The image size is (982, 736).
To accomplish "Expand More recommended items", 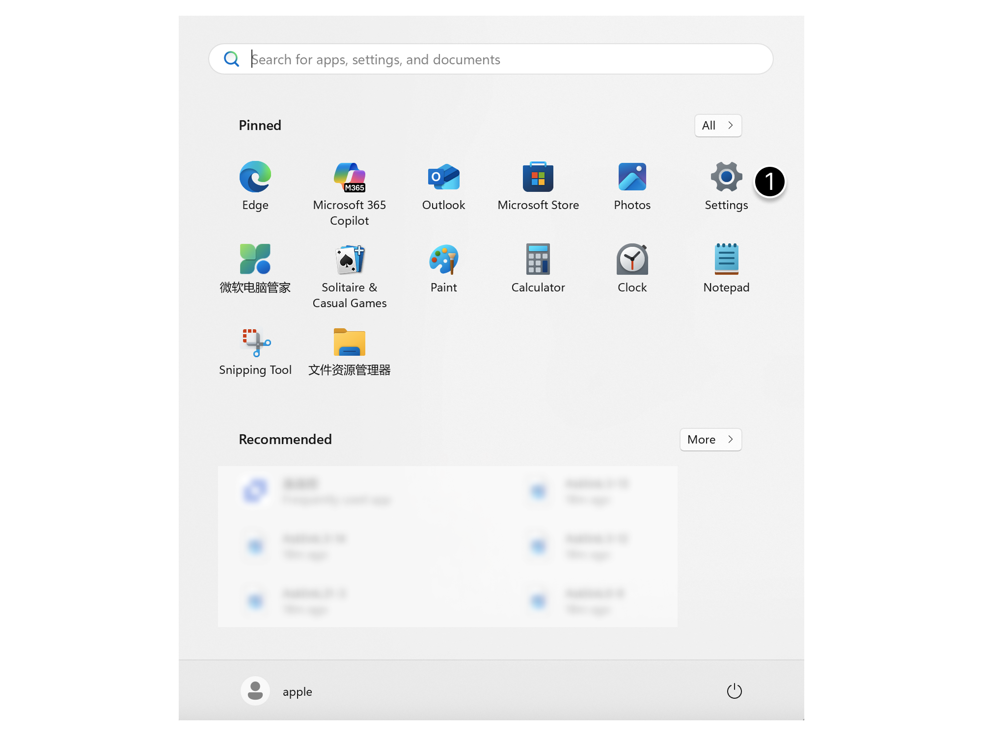I will pyautogui.click(x=710, y=440).
